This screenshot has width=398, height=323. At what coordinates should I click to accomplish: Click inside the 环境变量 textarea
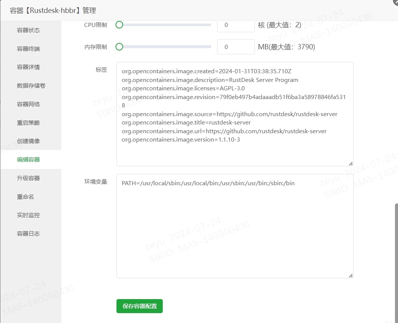pos(235,226)
